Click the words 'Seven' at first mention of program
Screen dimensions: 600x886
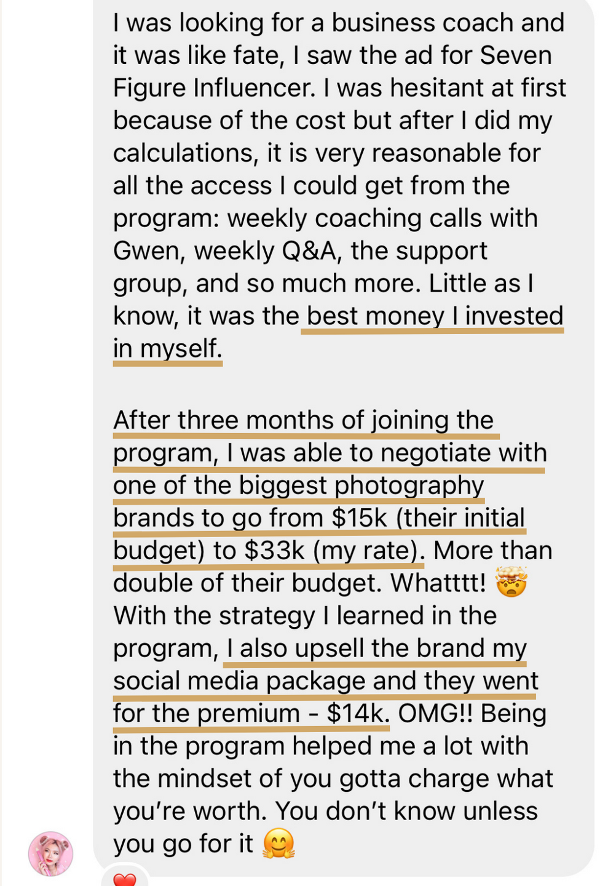click(x=516, y=55)
